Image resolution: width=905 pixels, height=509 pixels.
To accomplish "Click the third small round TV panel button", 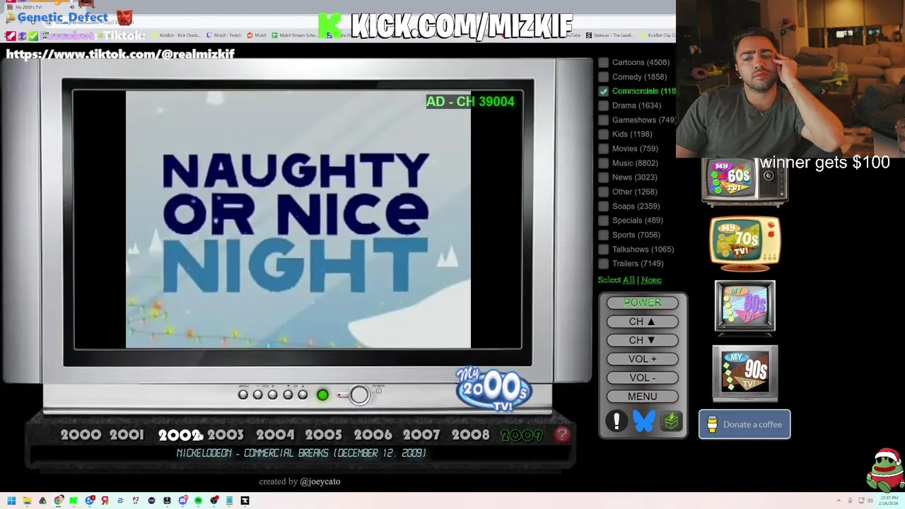I will [272, 394].
